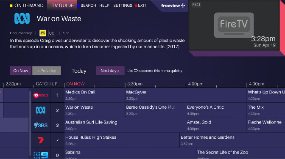Click the PG rating badge
The height and width of the screenshot is (159, 285).
(x=43, y=33)
